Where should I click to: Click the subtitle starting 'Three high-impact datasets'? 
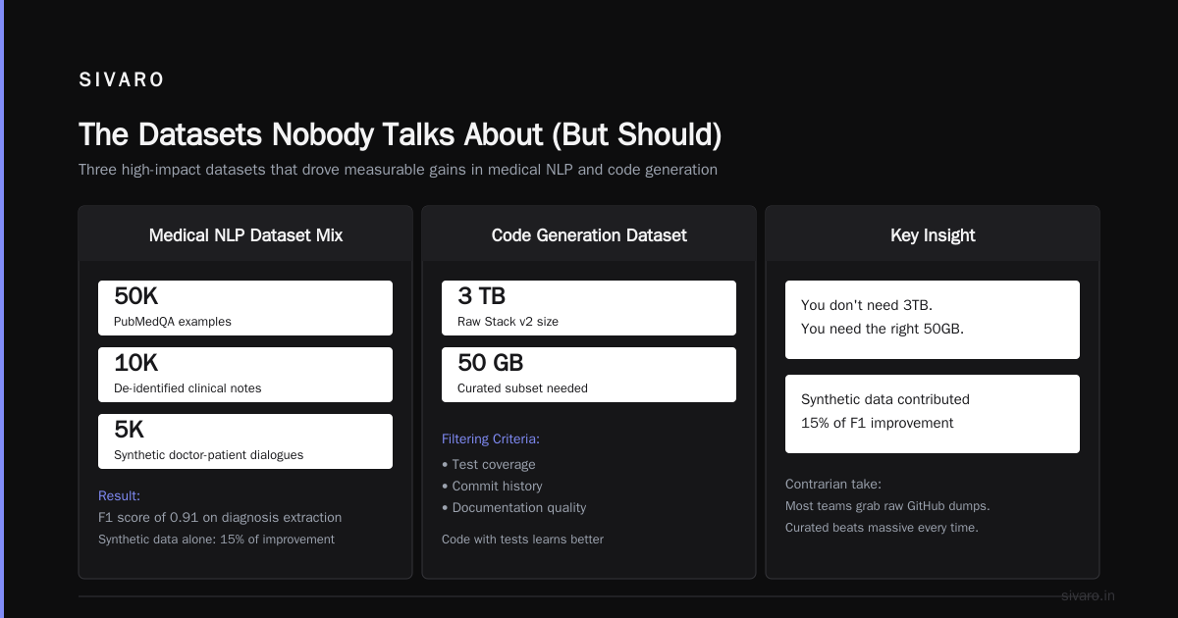(398, 170)
